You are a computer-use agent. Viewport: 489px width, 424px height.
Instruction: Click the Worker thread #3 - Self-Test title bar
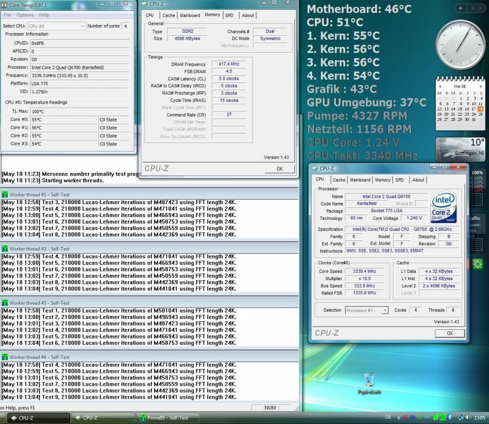click(x=149, y=303)
